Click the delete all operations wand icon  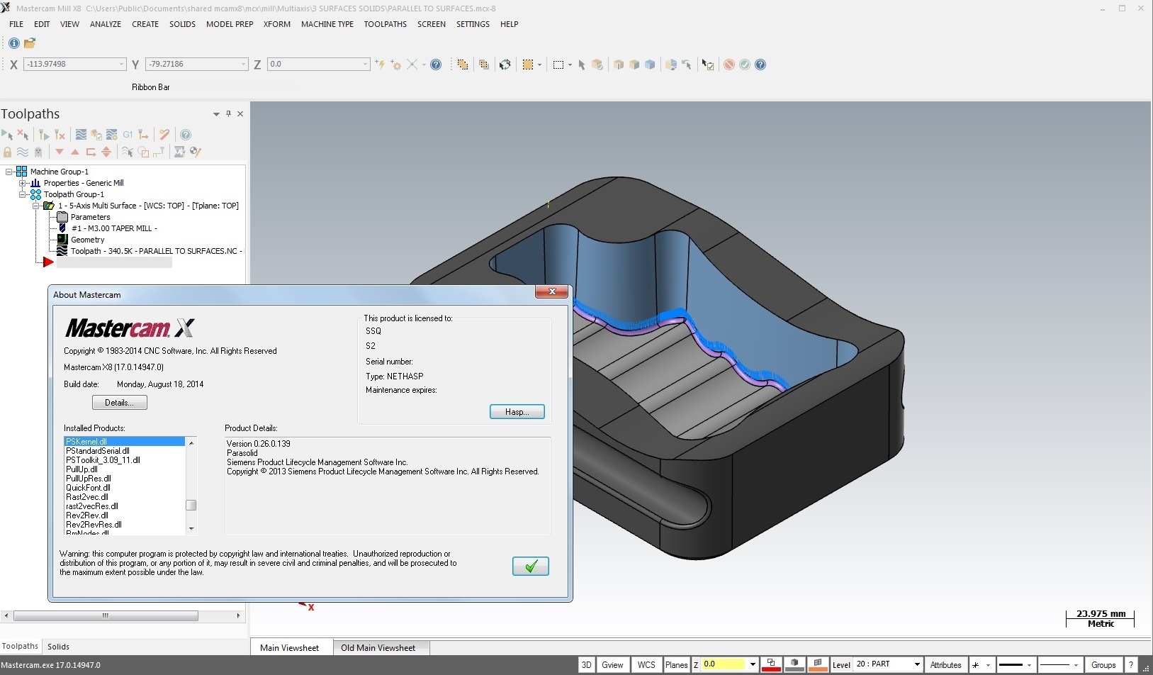(164, 135)
